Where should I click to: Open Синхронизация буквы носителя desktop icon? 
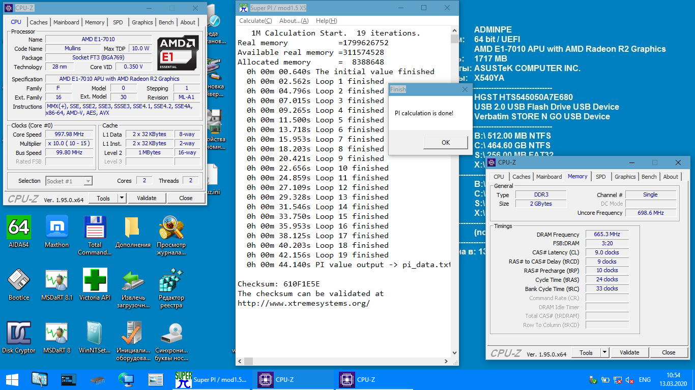click(171, 341)
